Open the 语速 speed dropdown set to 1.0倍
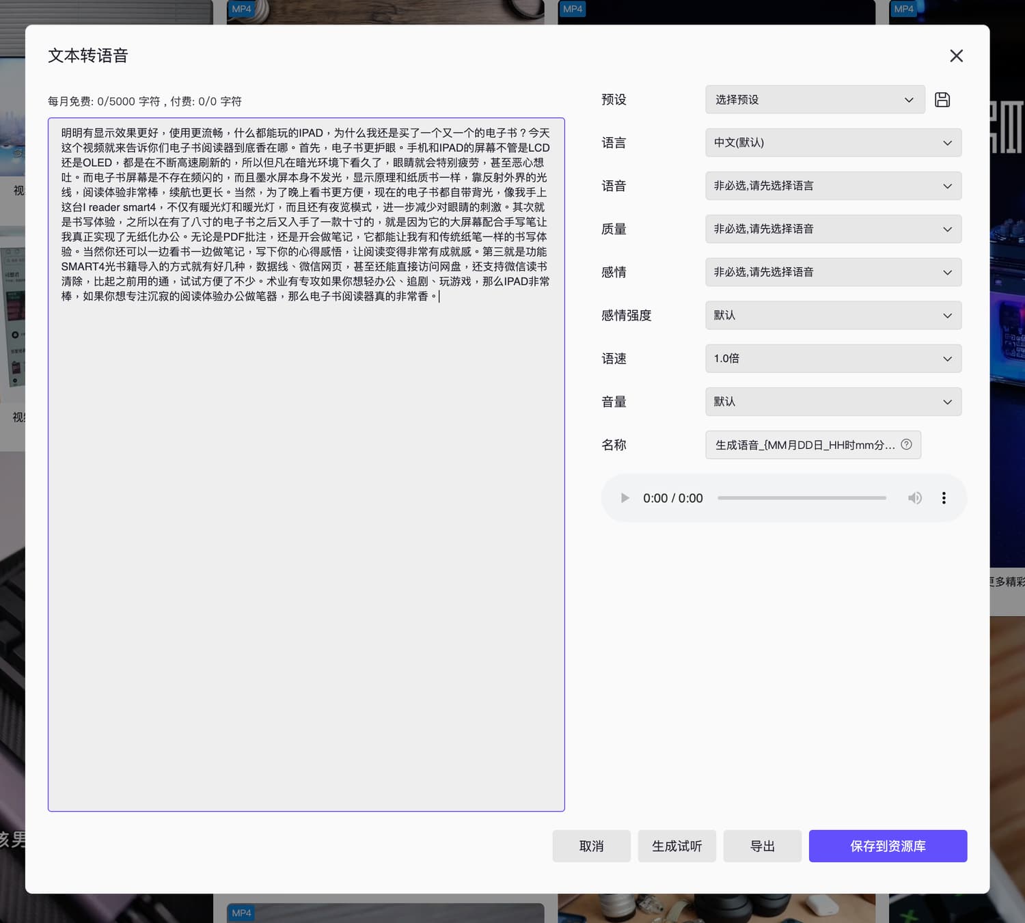1025x923 pixels. (x=833, y=359)
